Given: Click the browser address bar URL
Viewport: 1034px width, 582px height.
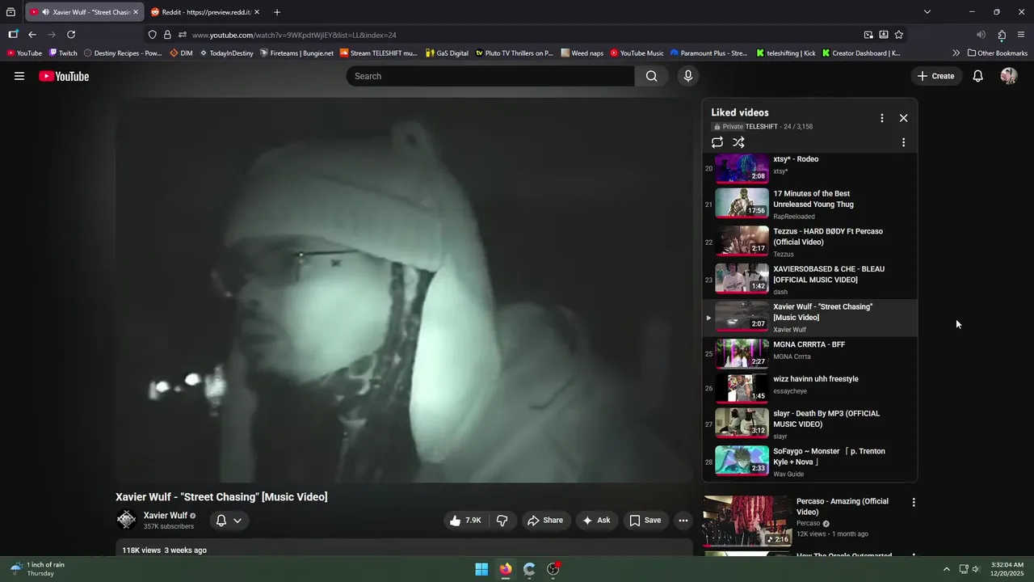Looking at the screenshot, I should pyautogui.click(x=294, y=35).
